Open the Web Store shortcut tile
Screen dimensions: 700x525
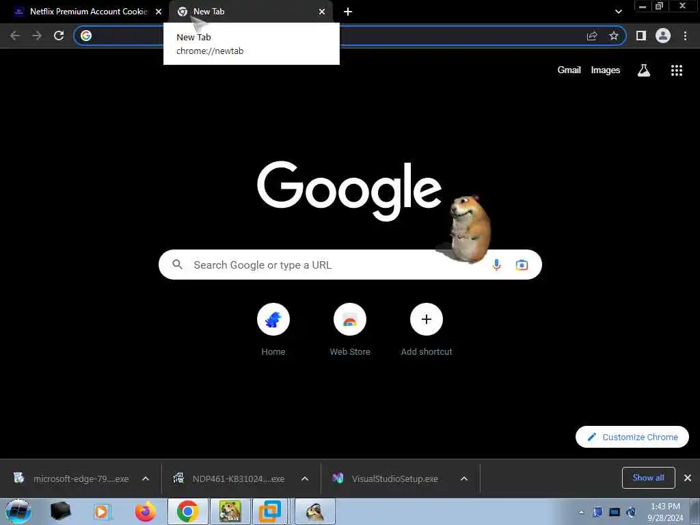(x=350, y=319)
